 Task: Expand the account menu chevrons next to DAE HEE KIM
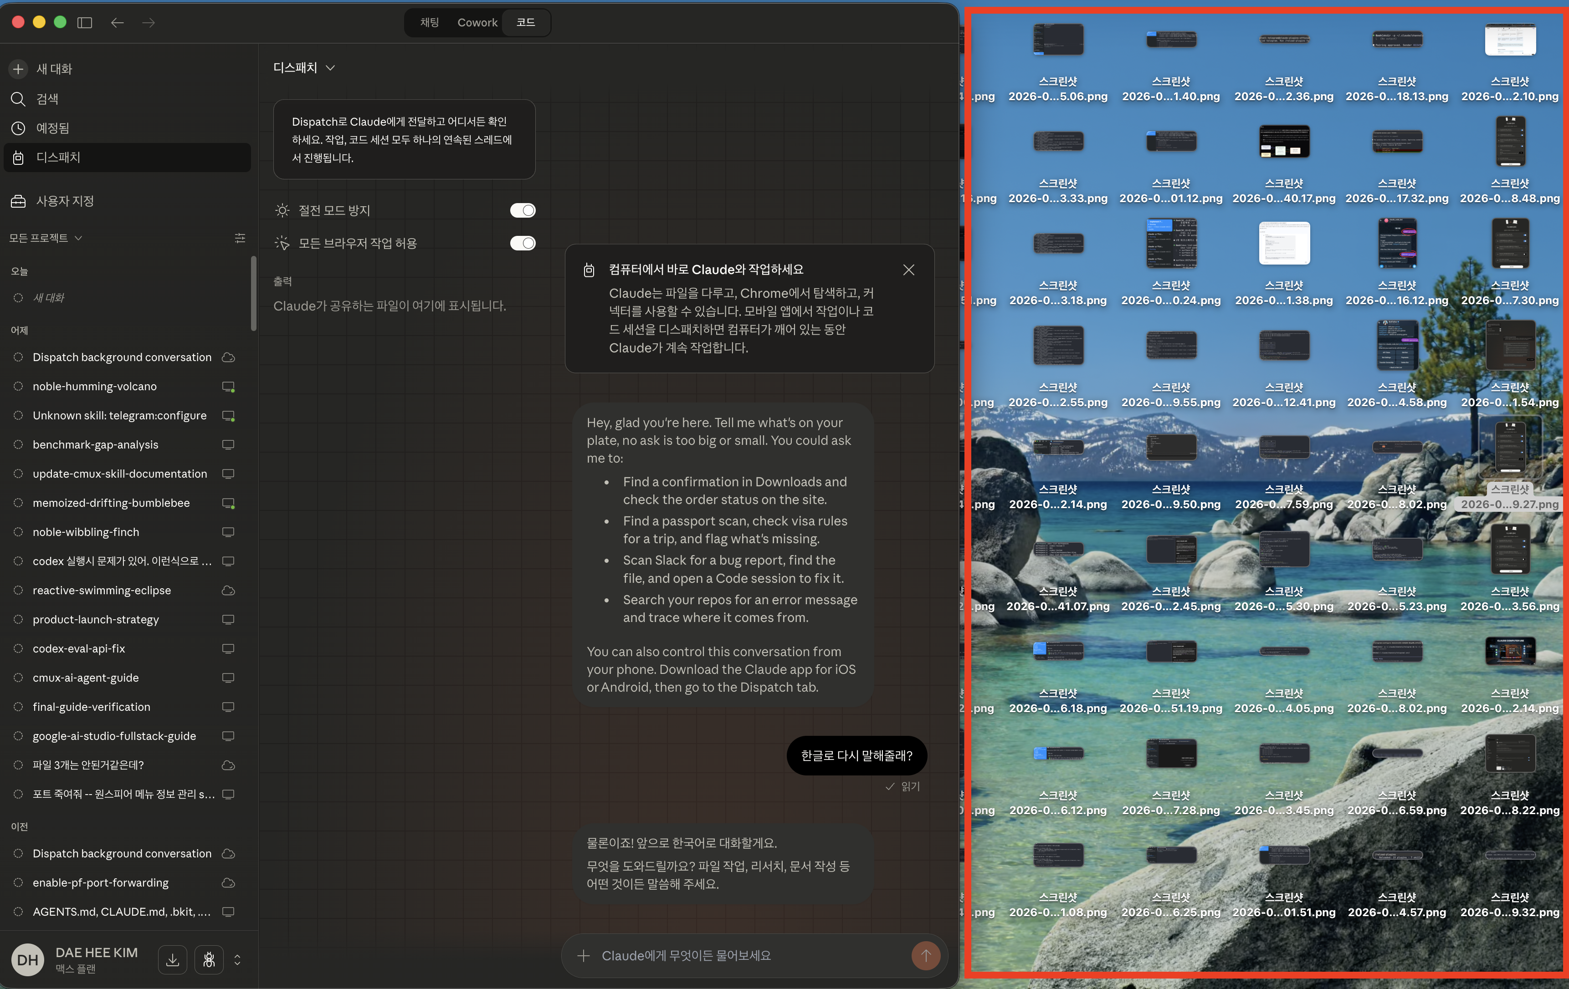(x=237, y=960)
